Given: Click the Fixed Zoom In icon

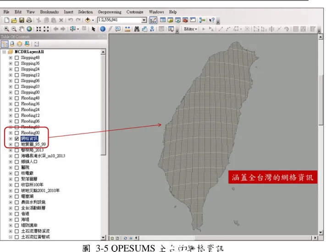Looking at the screenshot, I should point(39,29).
